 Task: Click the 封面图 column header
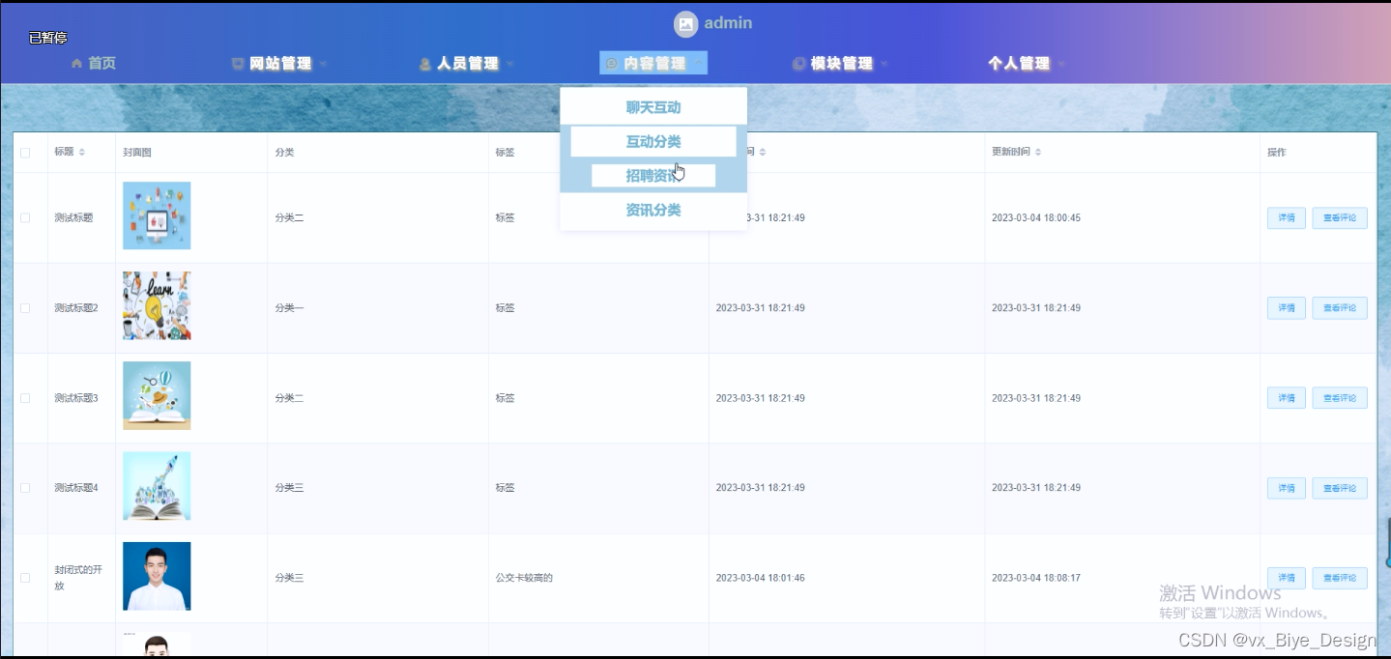137,153
